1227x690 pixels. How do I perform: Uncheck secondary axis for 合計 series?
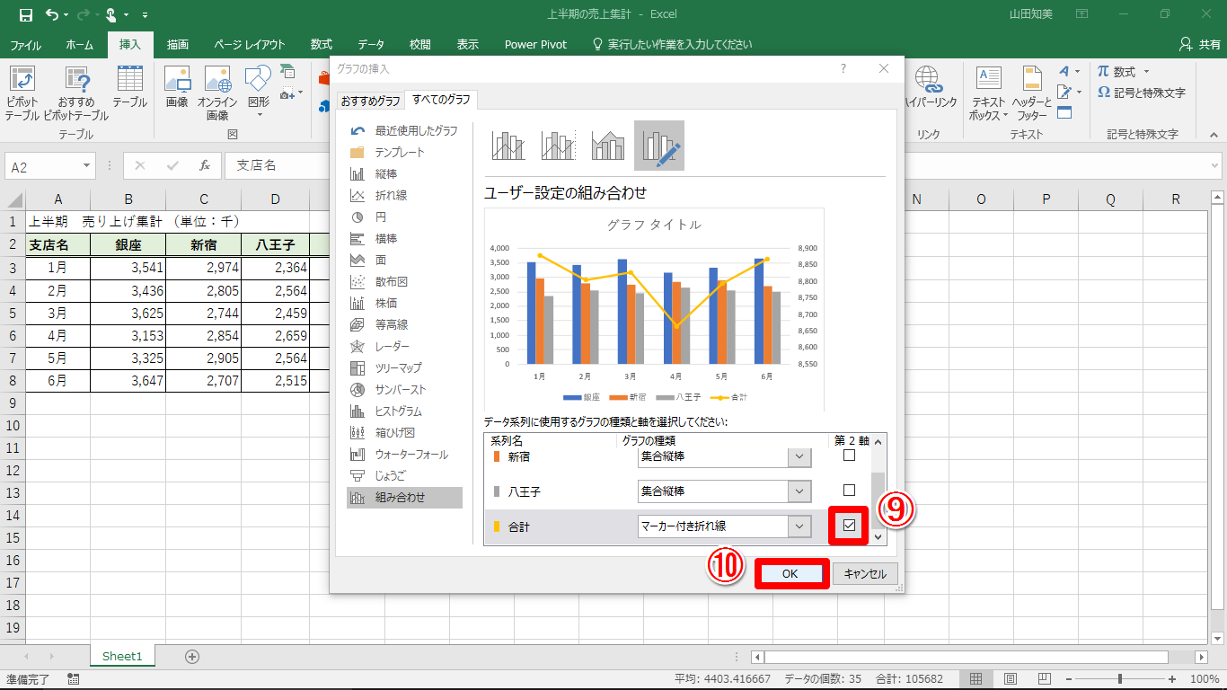[x=849, y=526]
